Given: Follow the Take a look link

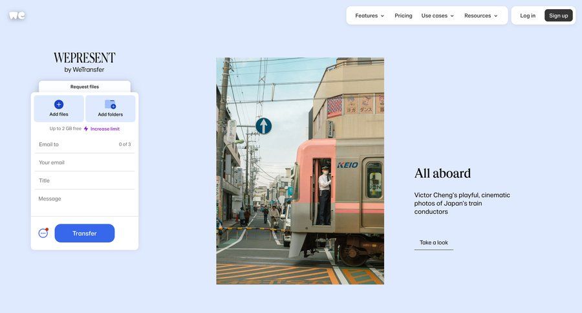Looking at the screenshot, I should 433,243.
